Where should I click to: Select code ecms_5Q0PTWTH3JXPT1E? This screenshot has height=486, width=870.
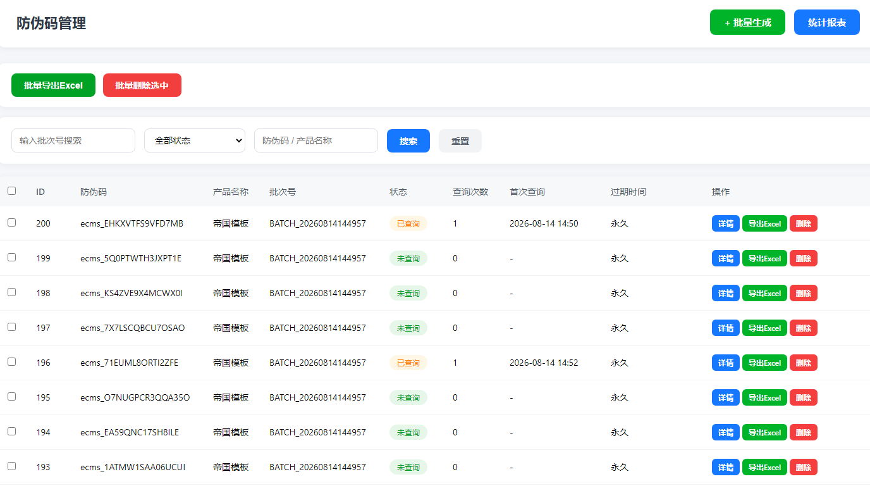(131, 258)
